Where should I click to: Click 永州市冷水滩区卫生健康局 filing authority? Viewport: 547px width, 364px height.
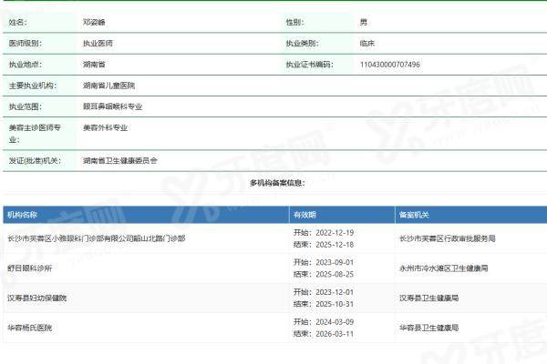click(x=443, y=268)
